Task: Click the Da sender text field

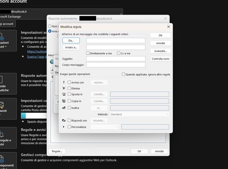Action: point(115,41)
